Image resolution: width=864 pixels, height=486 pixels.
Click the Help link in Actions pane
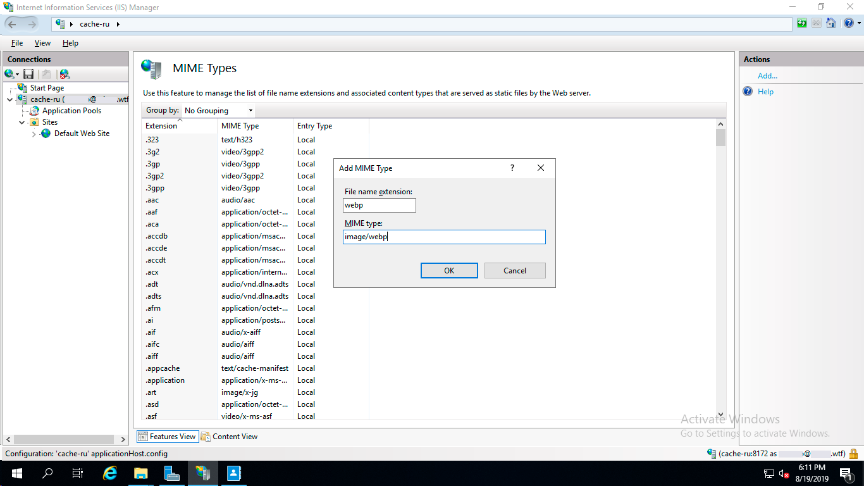click(x=765, y=92)
